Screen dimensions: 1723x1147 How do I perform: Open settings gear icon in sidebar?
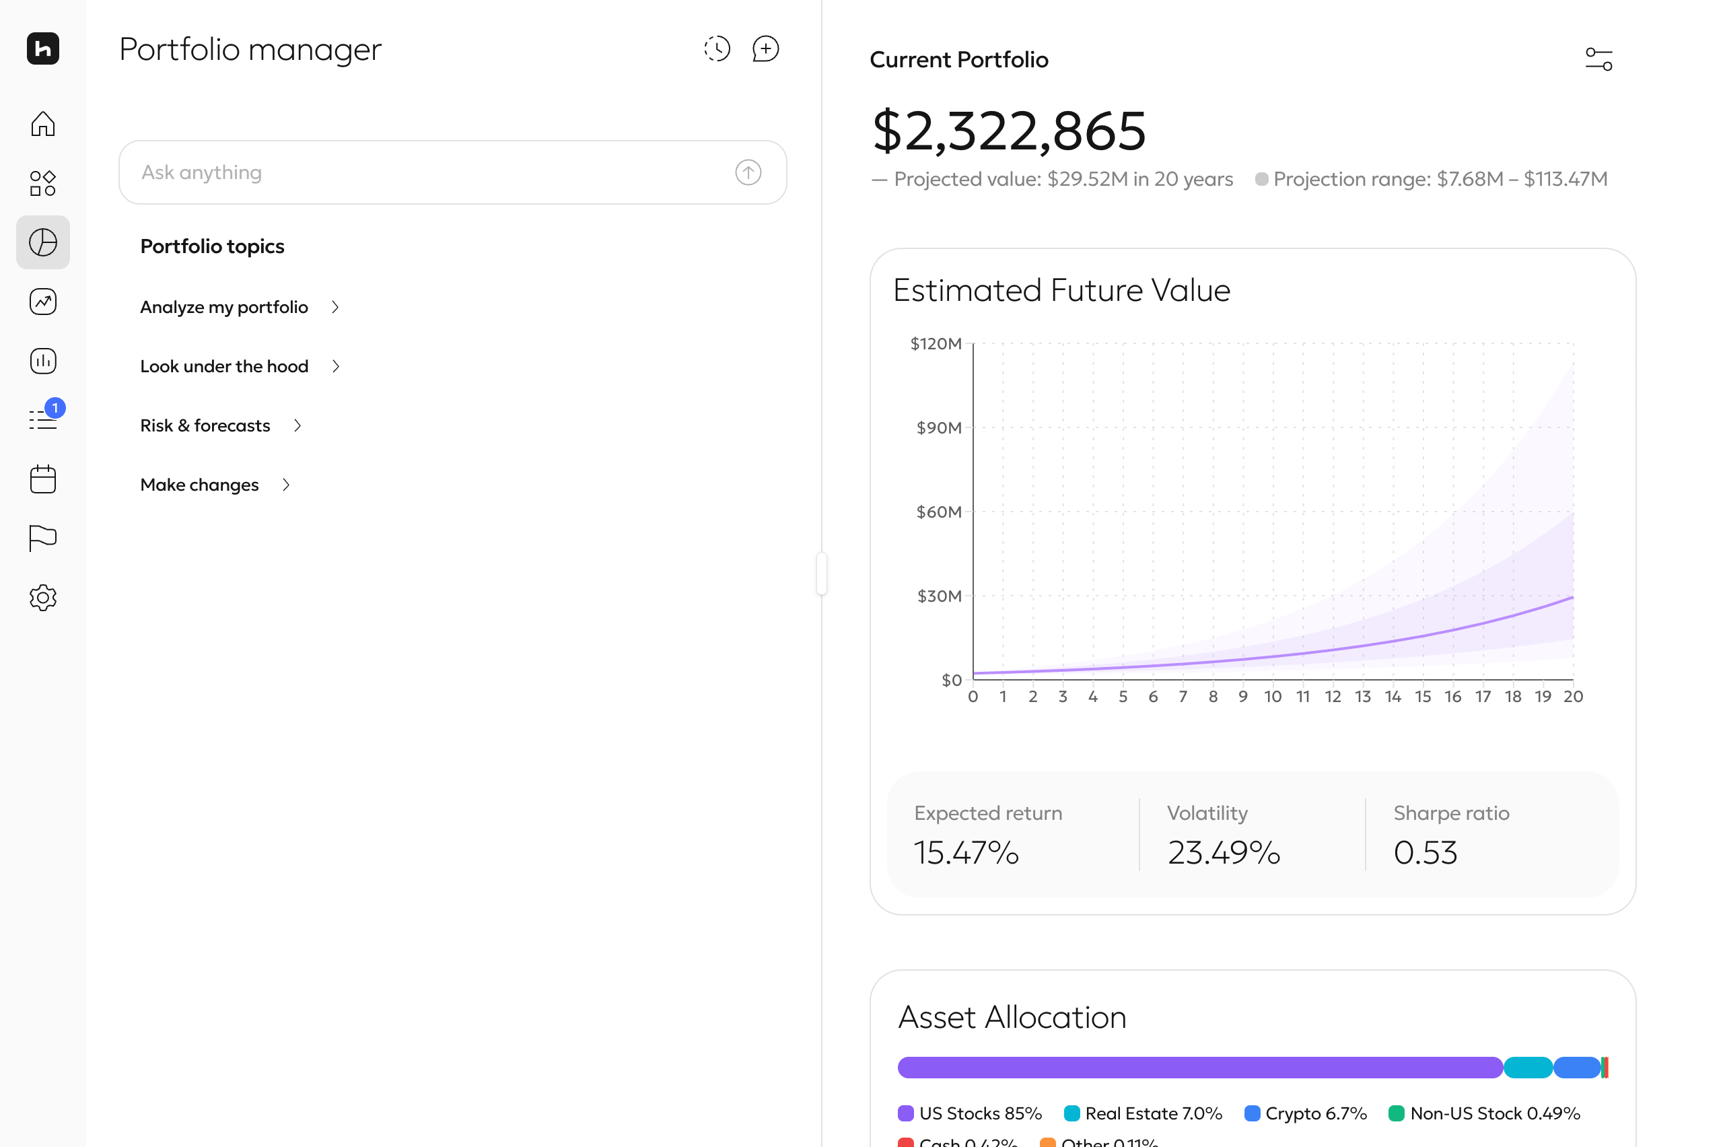pyautogui.click(x=42, y=598)
